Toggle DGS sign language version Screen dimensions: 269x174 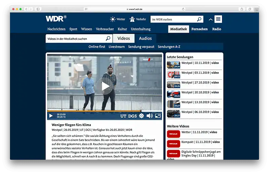coord(132,116)
